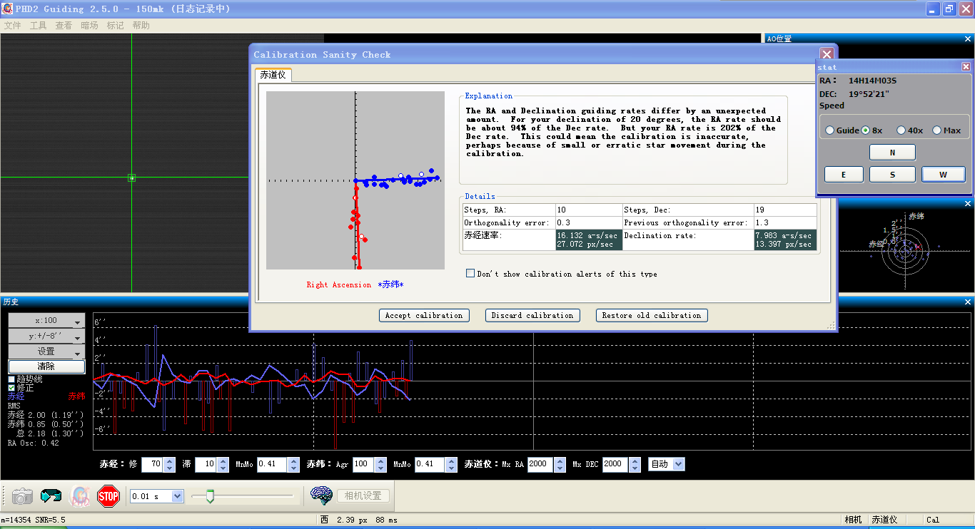The height and width of the screenshot is (529, 975).
Task: Click the 赤纬 MnMo 0.41 field
Action: (x=430, y=464)
